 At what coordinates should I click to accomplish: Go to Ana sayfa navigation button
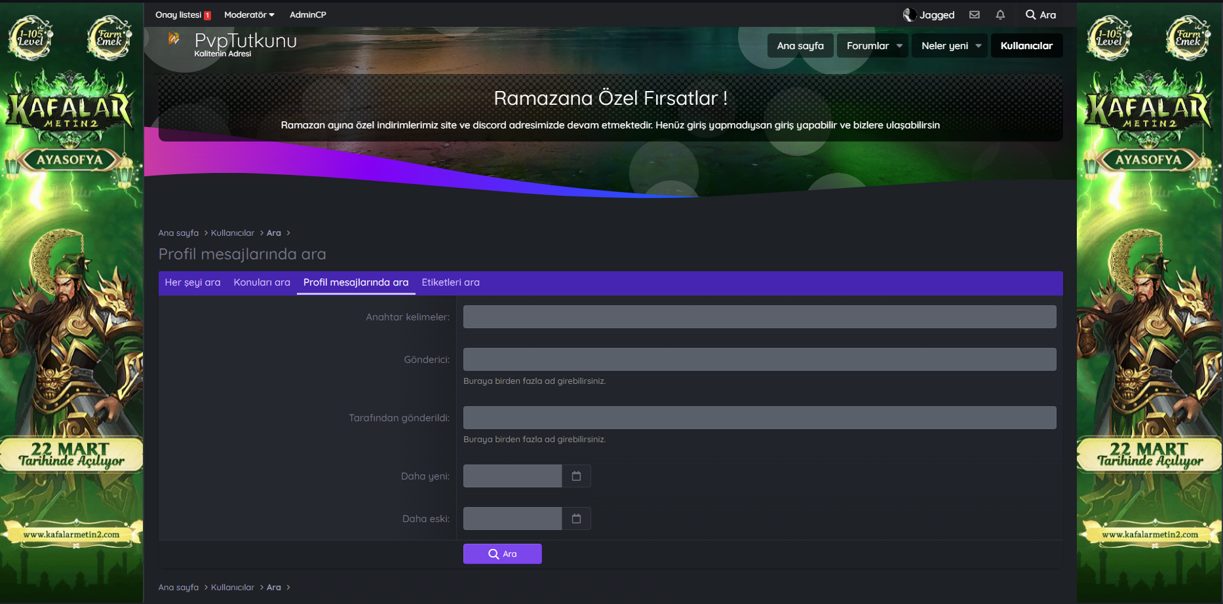(x=800, y=46)
